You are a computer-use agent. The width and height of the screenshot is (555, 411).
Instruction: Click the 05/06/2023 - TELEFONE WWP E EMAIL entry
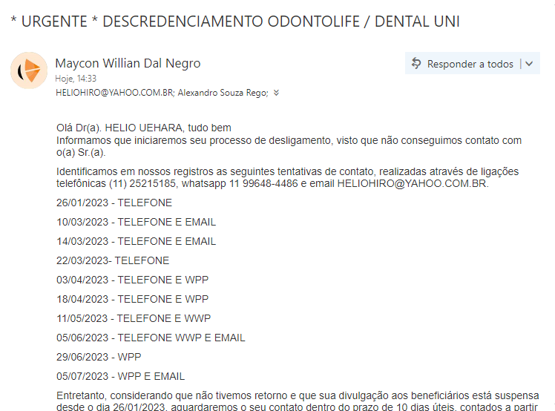point(151,338)
